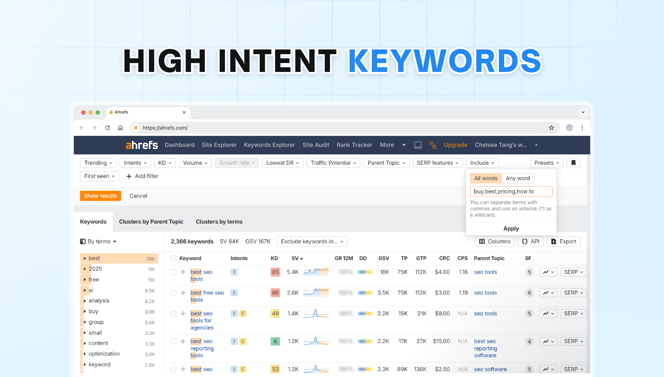Click the Include terms input field
The image size is (664, 377).
point(511,191)
